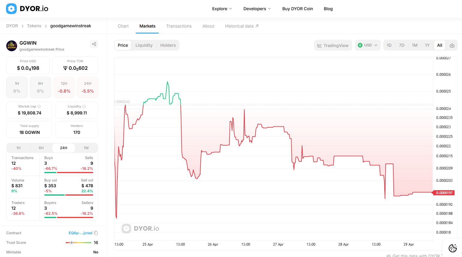The height and width of the screenshot is (257, 462).
Task: Click the Total supply 1B GGWIN card
Action: click(30, 129)
